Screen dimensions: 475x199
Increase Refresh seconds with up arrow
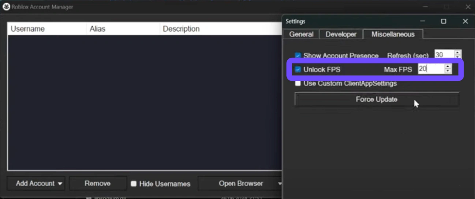(458, 52)
